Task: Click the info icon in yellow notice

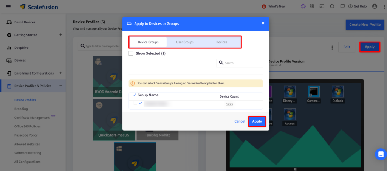Action: 133,84
